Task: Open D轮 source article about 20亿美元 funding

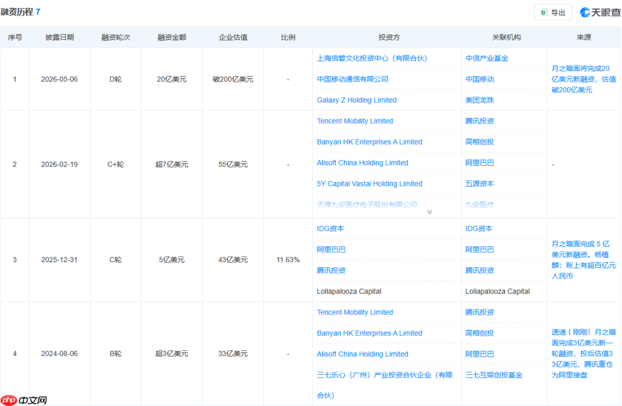Action: pyautogui.click(x=583, y=79)
